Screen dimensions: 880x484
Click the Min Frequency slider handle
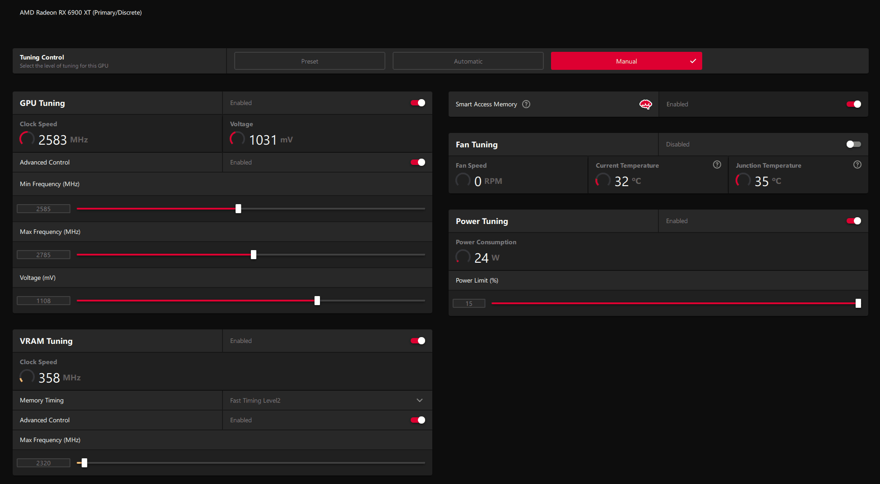click(x=238, y=209)
